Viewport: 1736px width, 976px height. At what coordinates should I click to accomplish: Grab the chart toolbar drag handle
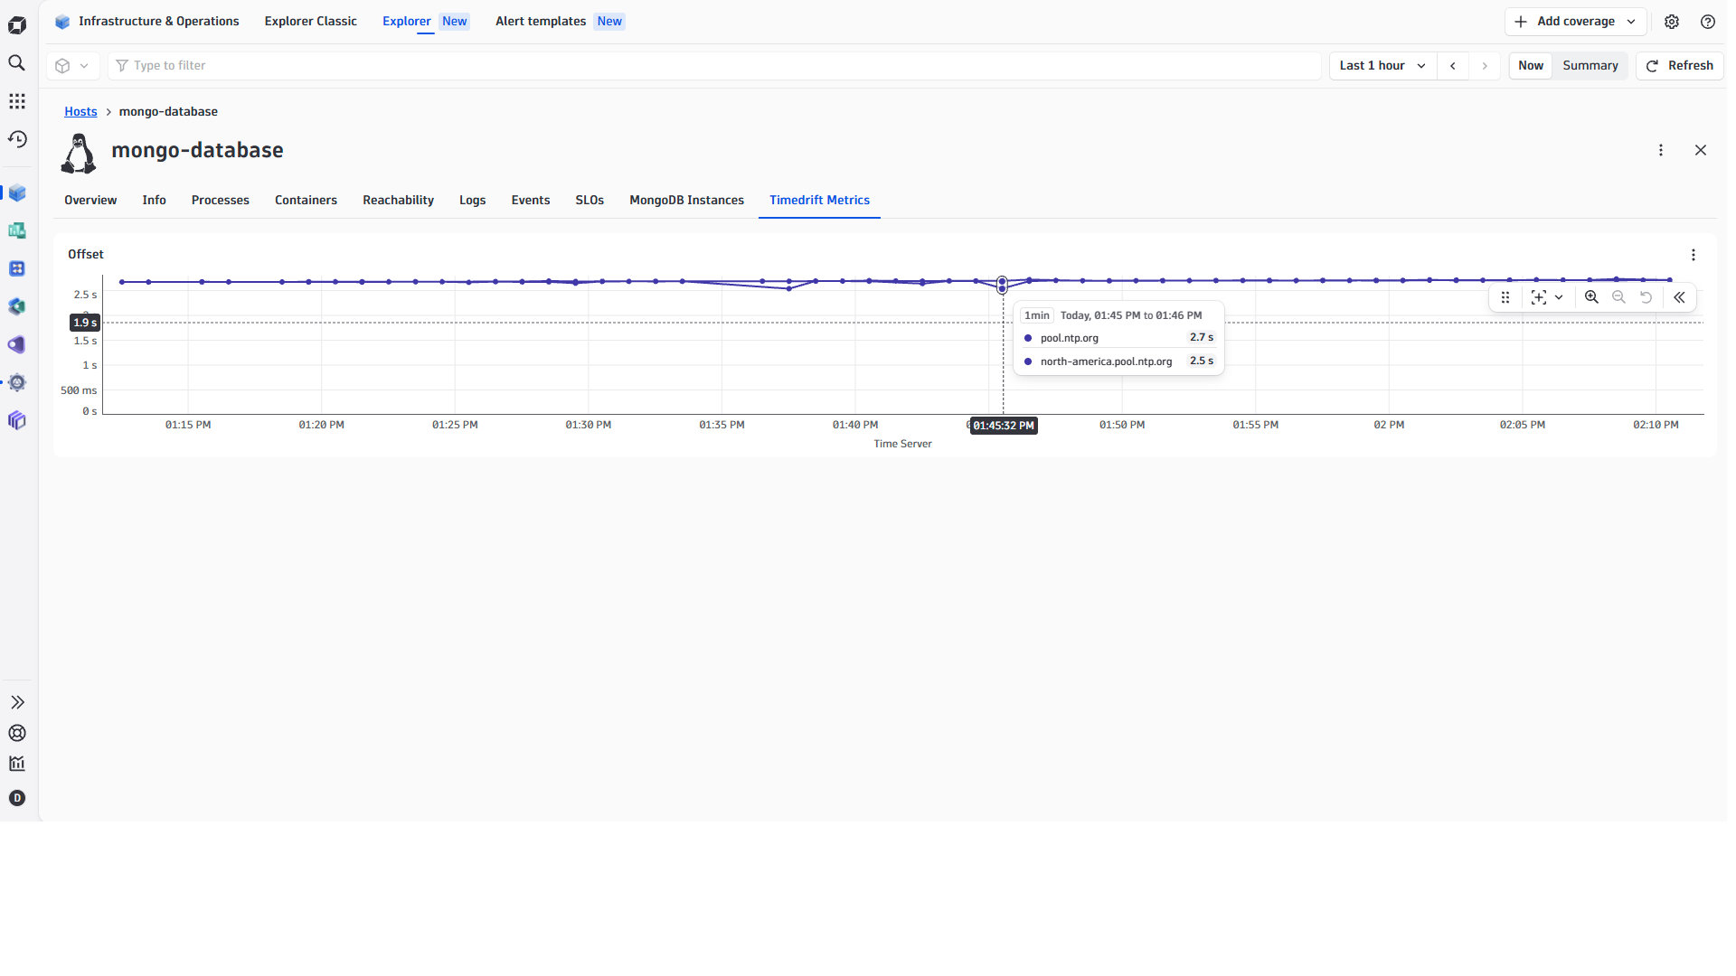pyautogui.click(x=1505, y=297)
